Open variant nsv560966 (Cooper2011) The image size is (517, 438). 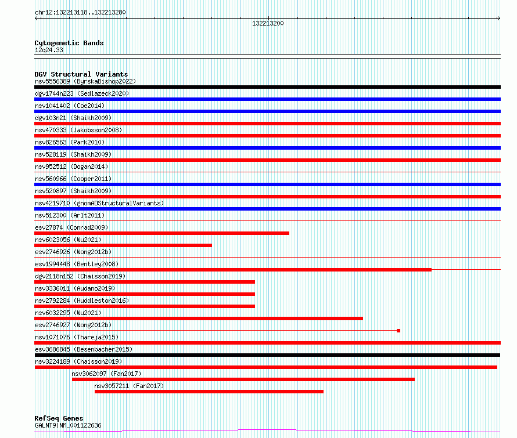tap(73, 179)
